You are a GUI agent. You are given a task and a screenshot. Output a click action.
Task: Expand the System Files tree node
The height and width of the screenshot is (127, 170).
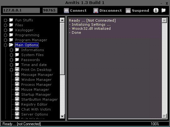pos(11,55)
